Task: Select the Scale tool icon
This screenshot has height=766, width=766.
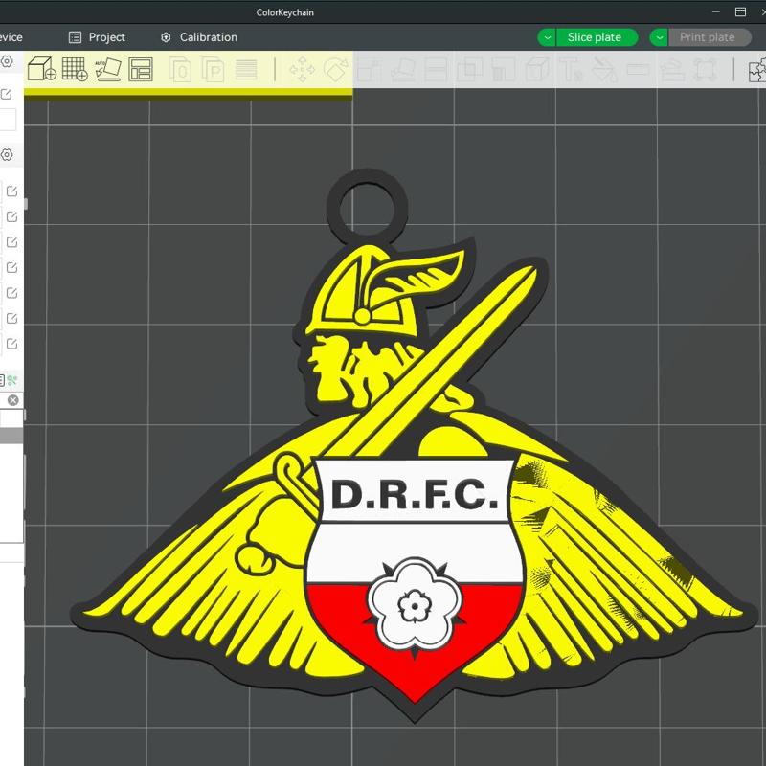Action: coord(370,69)
